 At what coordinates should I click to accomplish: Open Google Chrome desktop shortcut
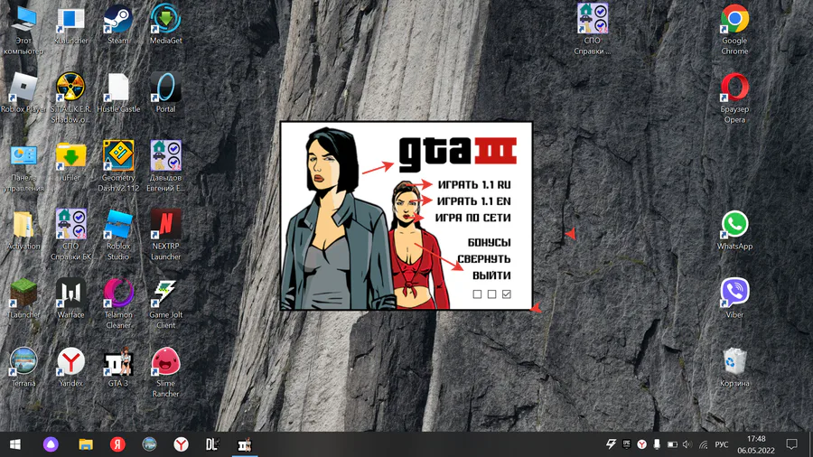734,30
